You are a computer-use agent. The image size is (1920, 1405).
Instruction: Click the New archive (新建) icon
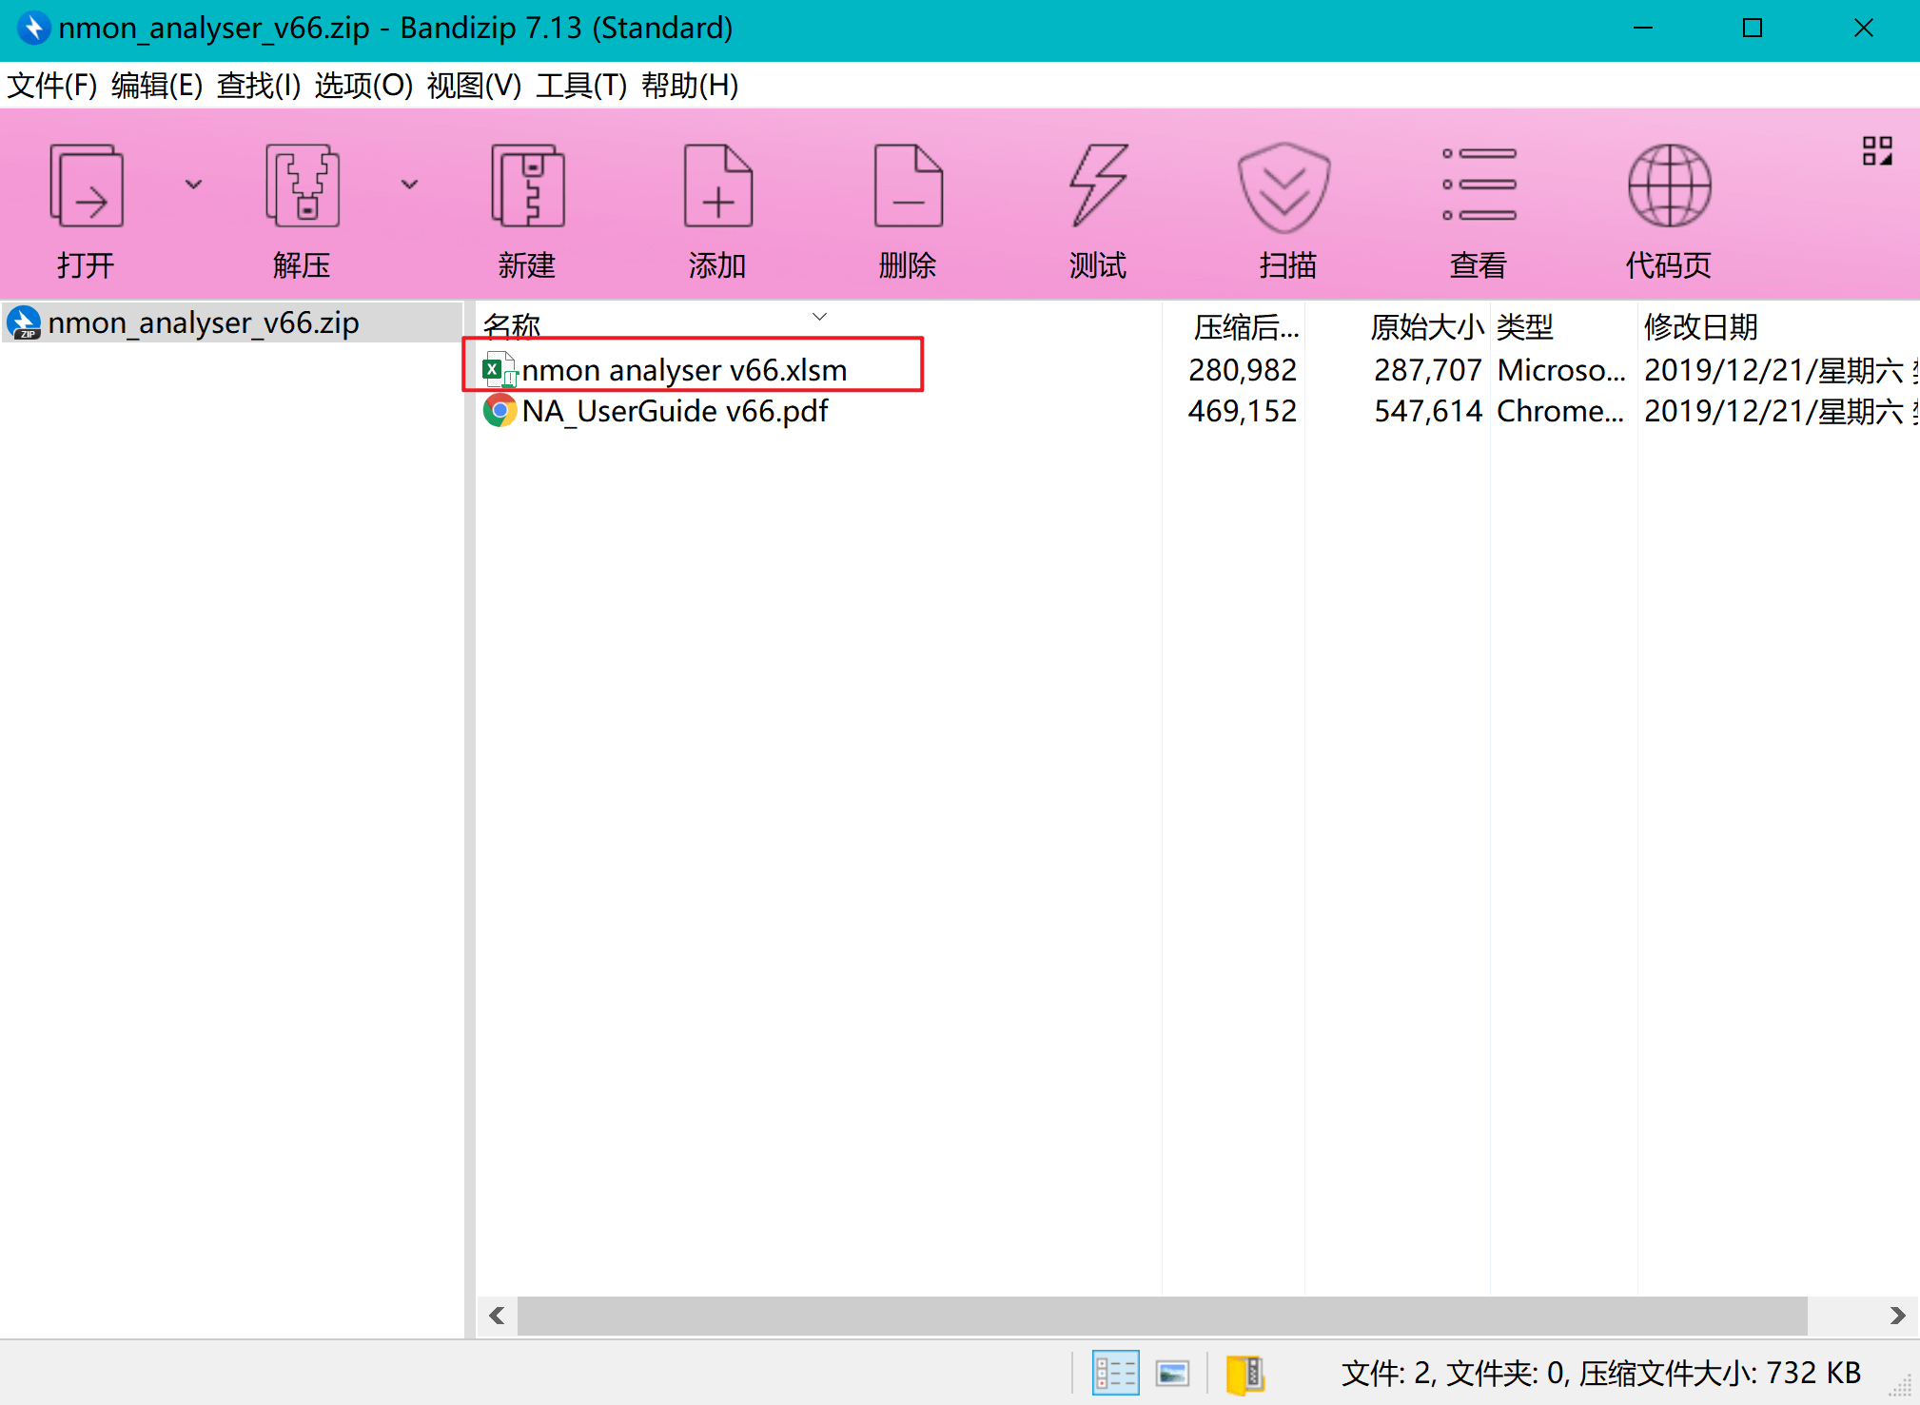(x=527, y=187)
